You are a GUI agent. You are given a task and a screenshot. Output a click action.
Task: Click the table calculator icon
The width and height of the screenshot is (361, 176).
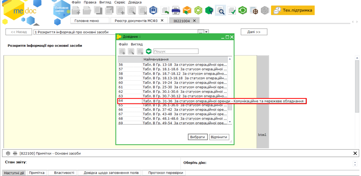(254, 10)
